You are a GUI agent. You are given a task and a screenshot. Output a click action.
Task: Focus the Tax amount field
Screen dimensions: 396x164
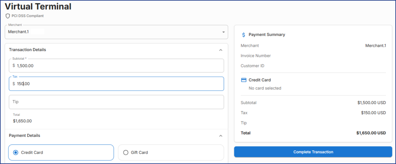pyautogui.click(x=116, y=84)
